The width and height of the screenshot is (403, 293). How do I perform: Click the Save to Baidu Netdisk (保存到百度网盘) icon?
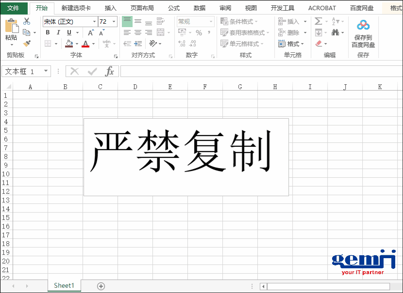[362, 25]
